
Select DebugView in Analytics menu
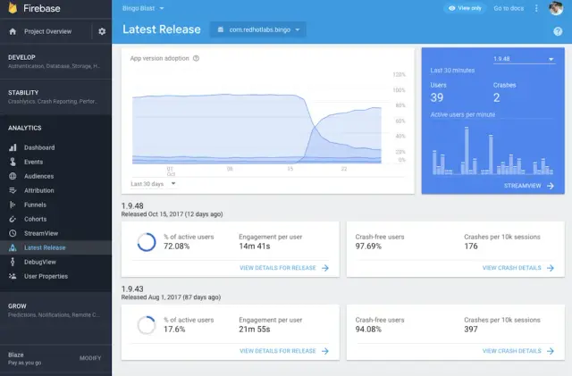(x=40, y=262)
